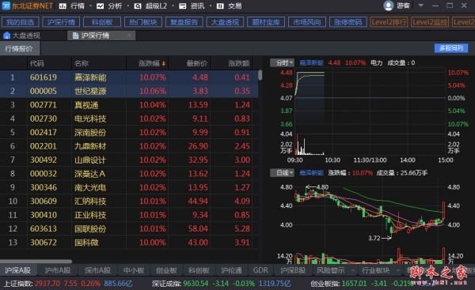
Task: Click the horizontal scrollbar below stock list
Action: (x=36, y=262)
